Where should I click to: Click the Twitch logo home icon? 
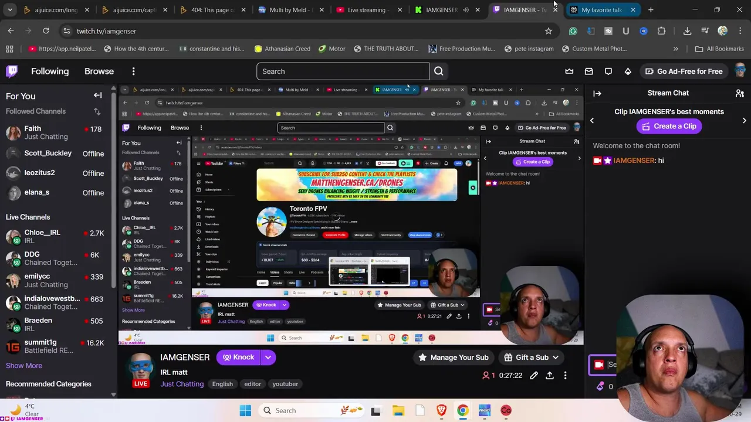[12, 72]
